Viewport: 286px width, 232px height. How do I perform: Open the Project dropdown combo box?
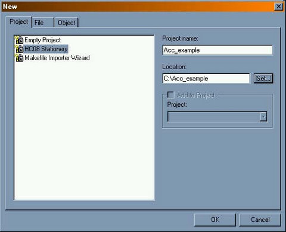217,116
